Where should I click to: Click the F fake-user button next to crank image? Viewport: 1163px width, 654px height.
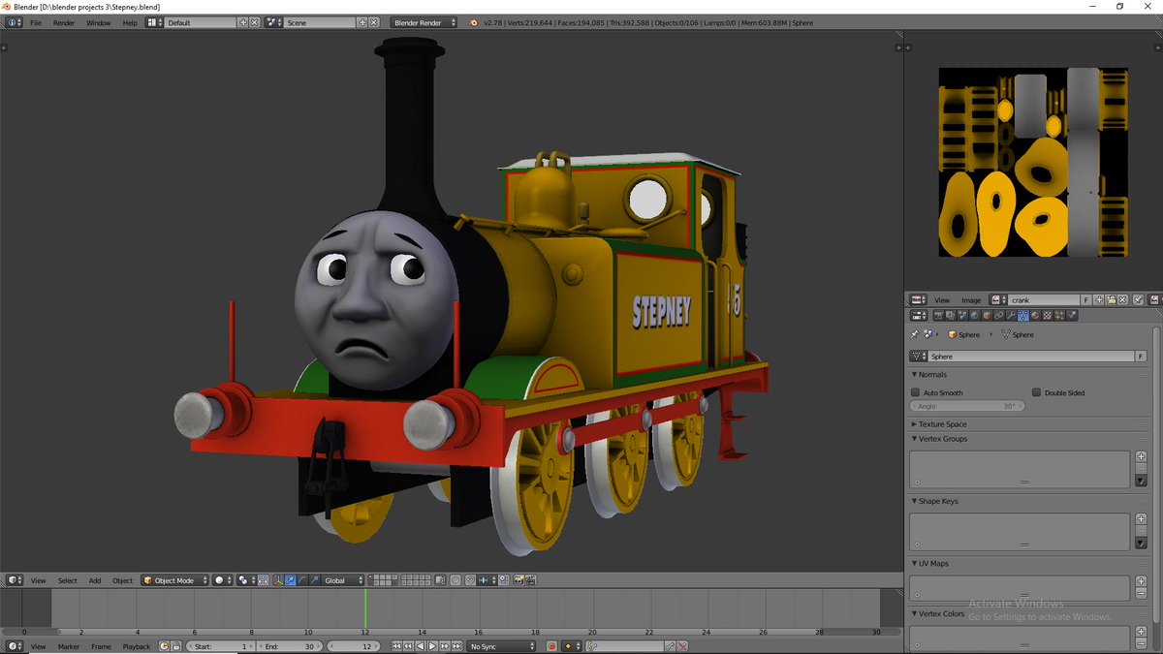1086,299
